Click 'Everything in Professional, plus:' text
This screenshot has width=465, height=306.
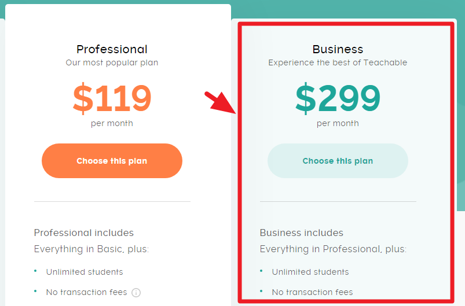(x=333, y=249)
